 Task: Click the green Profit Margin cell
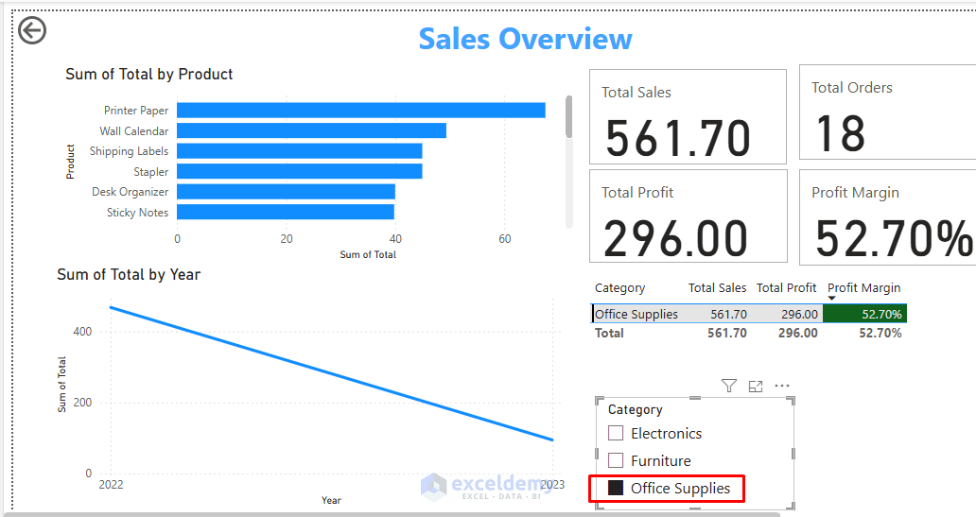coord(864,314)
